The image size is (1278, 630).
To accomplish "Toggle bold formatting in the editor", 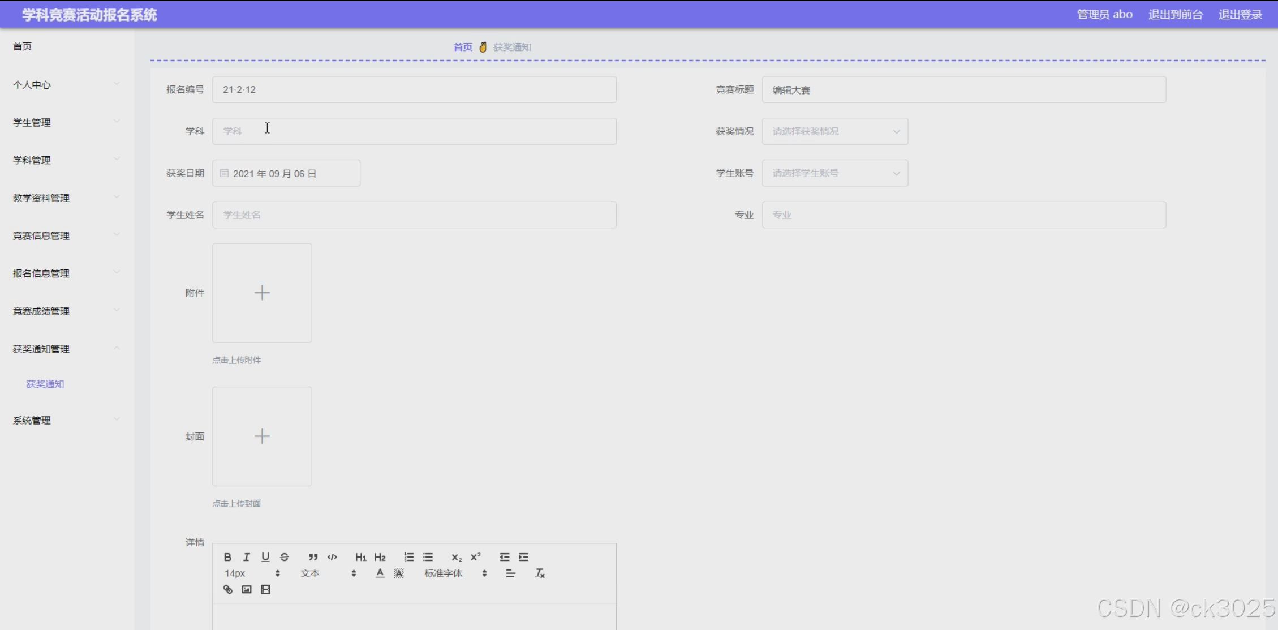I will click(x=227, y=557).
